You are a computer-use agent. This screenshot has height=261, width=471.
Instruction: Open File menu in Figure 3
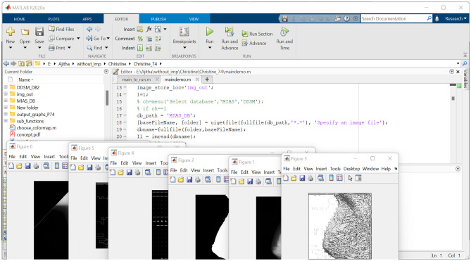287,169
